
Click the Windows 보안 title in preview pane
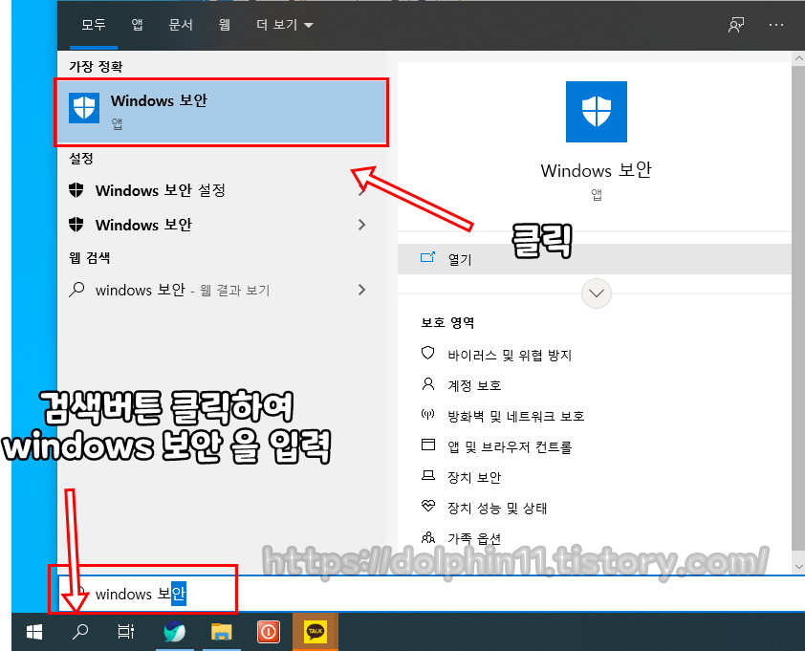pos(596,170)
